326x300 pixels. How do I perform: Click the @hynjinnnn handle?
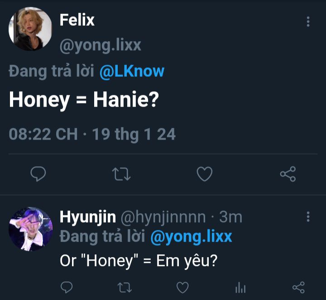162,217
